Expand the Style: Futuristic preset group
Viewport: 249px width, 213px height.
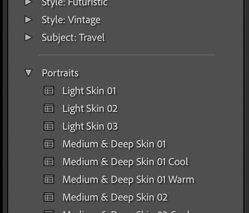[28, 2]
